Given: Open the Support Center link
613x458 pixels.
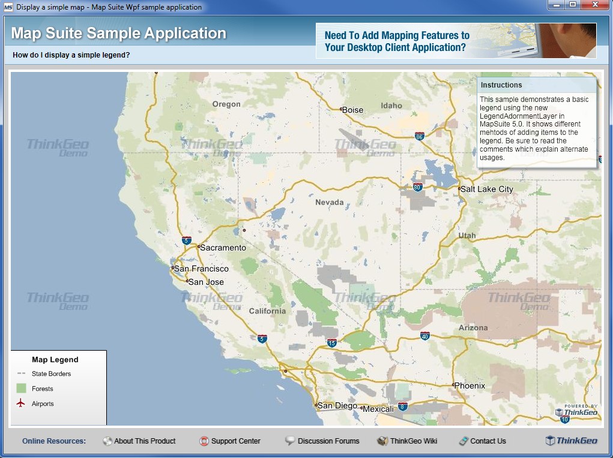Looking at the screenshot, I should tap(236, 441).
